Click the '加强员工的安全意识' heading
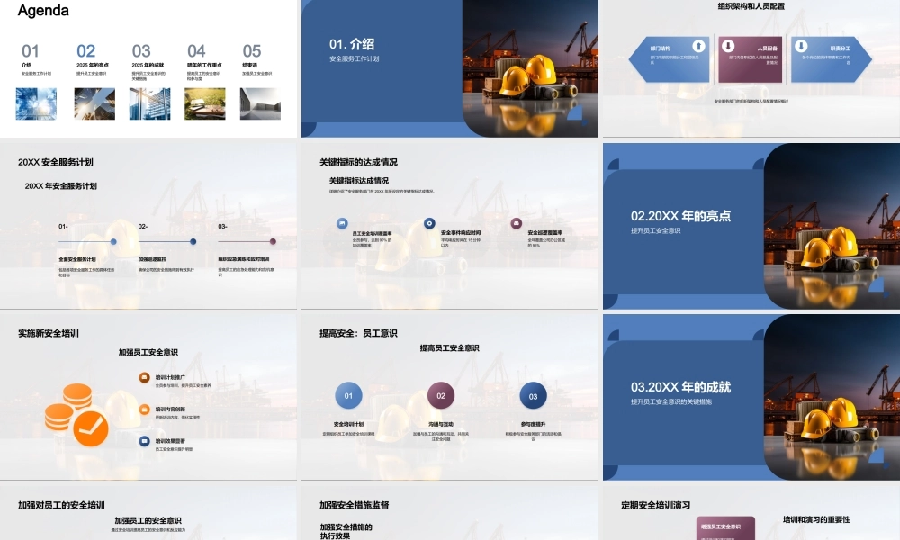This screenshot has width=900, height=540. (148, 520)
